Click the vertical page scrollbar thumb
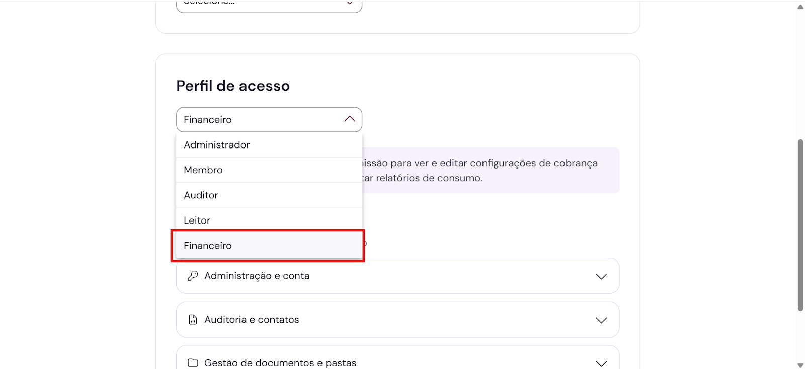 pyautogui.click(x=800, y=225)
